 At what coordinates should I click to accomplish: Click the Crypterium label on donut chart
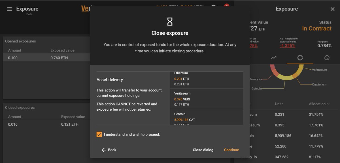(319, 84)
